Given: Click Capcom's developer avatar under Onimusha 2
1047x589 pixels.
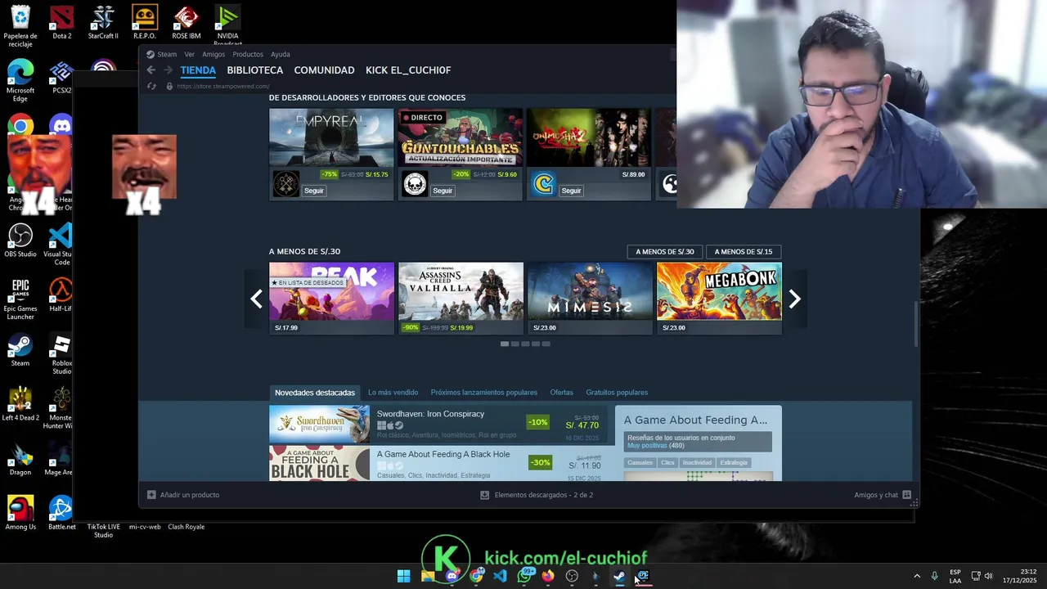Looking at the screenshot, I should tap(544, 184).
